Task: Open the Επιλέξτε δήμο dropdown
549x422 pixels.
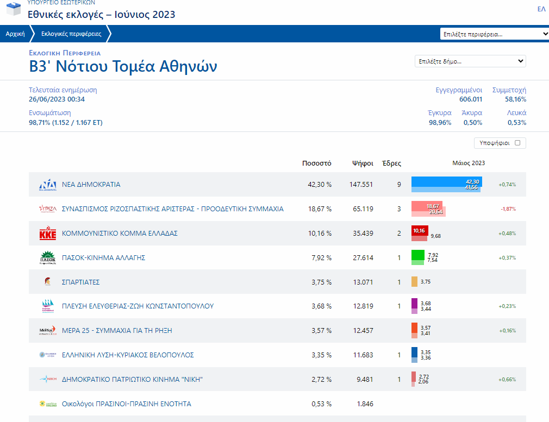Action: coord(470,61)
